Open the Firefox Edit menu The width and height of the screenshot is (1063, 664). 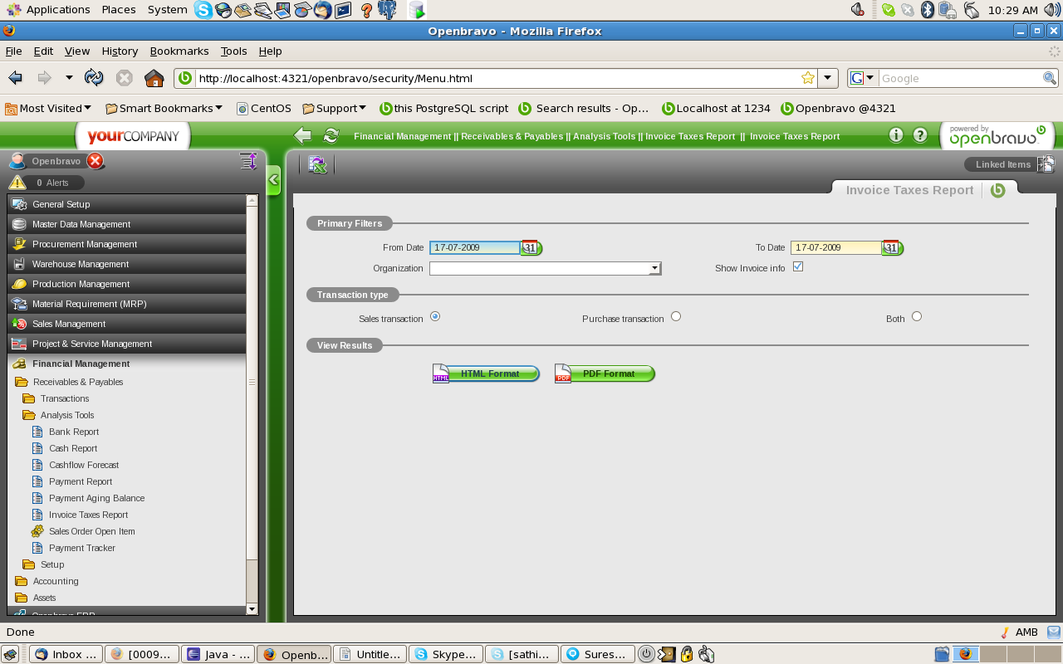43,51
